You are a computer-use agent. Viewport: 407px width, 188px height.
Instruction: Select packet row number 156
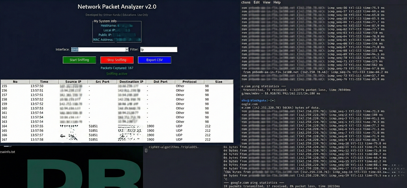pos(117,91)
